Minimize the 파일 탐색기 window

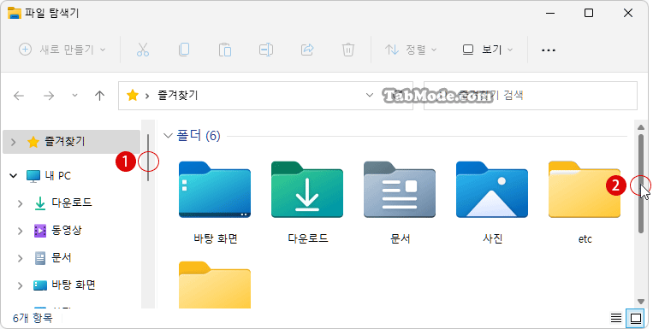click(x=550, y=14)
